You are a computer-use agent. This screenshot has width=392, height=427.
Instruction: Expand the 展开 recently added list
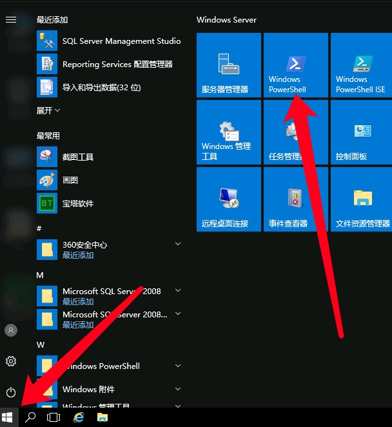point(48,110)
